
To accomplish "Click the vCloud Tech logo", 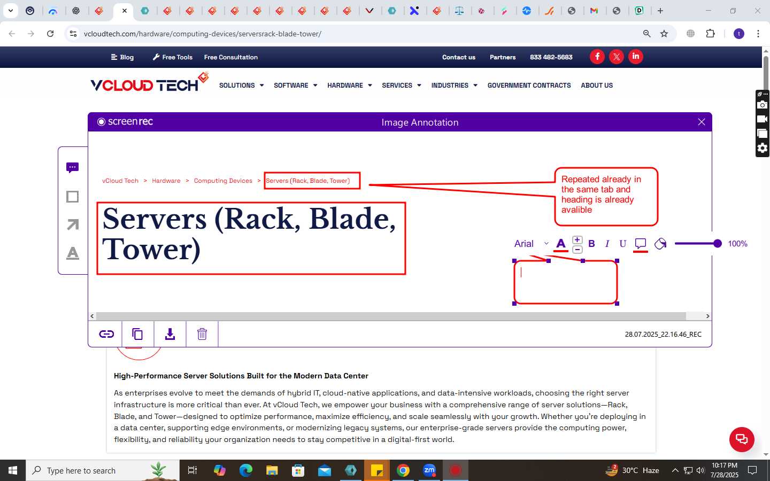I will pyautogui.click(x=149, y=83).
